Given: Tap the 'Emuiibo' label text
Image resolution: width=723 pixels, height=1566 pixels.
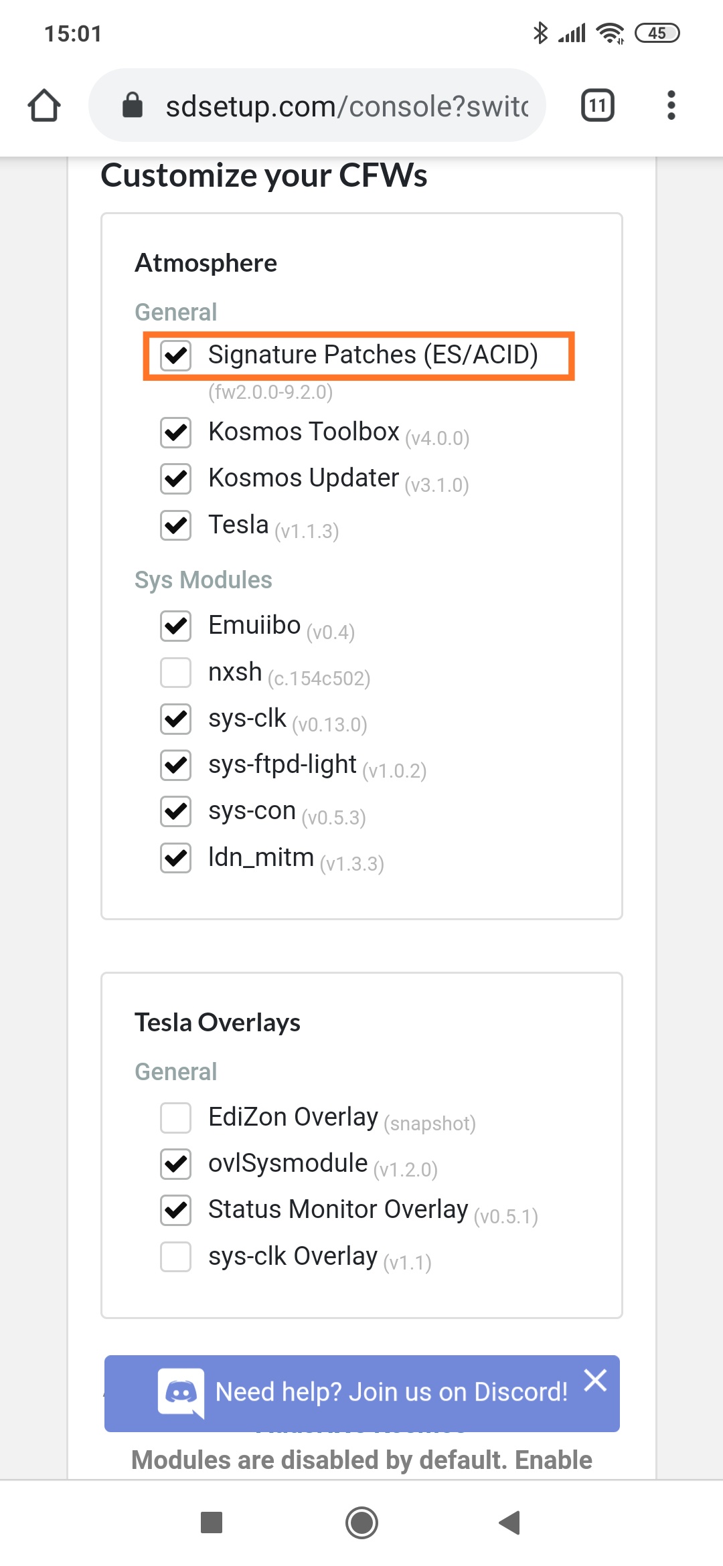Looking at the screenshot, I should click(x=254, y=625).
